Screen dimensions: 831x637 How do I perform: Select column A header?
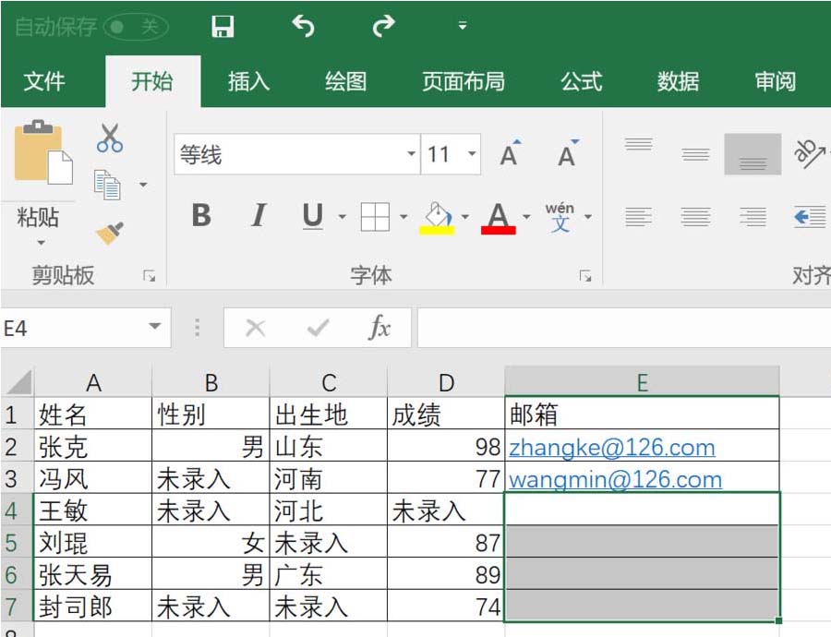(93, 381)
